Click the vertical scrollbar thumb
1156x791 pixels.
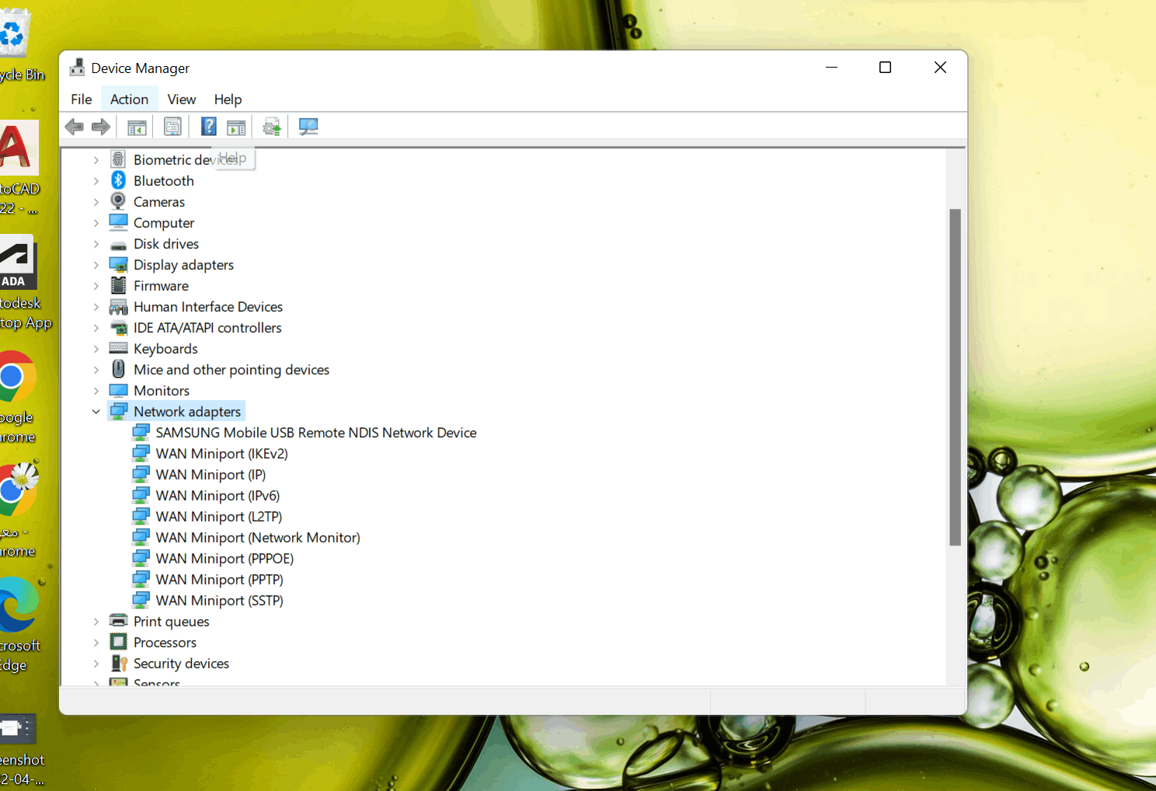point(956,378)
